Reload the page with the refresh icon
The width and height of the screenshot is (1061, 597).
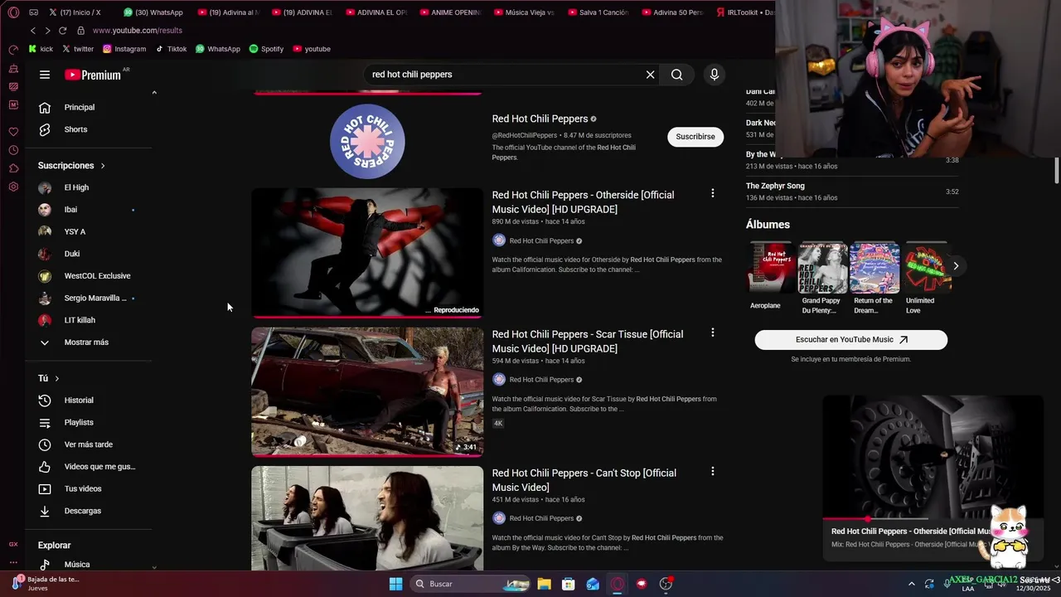pyautogui.click(x=62, y=31)
